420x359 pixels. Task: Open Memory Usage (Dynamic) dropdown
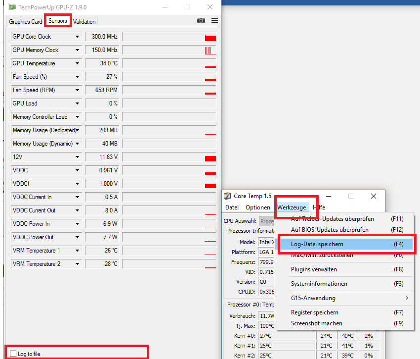click(77, 144)
